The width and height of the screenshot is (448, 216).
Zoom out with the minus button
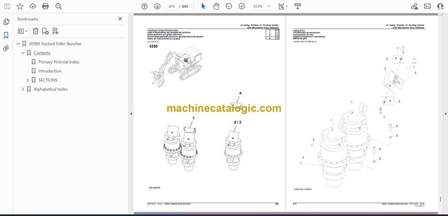coord(229,6)
